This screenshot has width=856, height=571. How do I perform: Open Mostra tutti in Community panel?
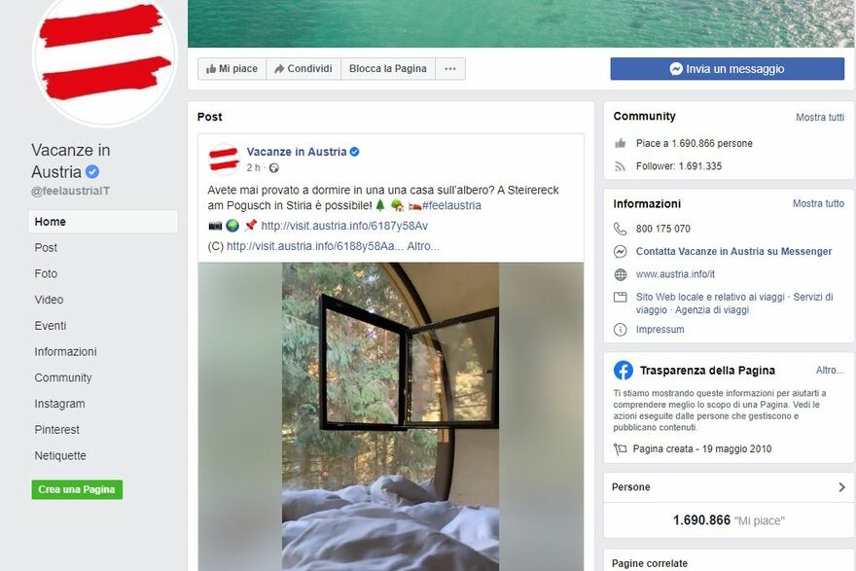819,118
